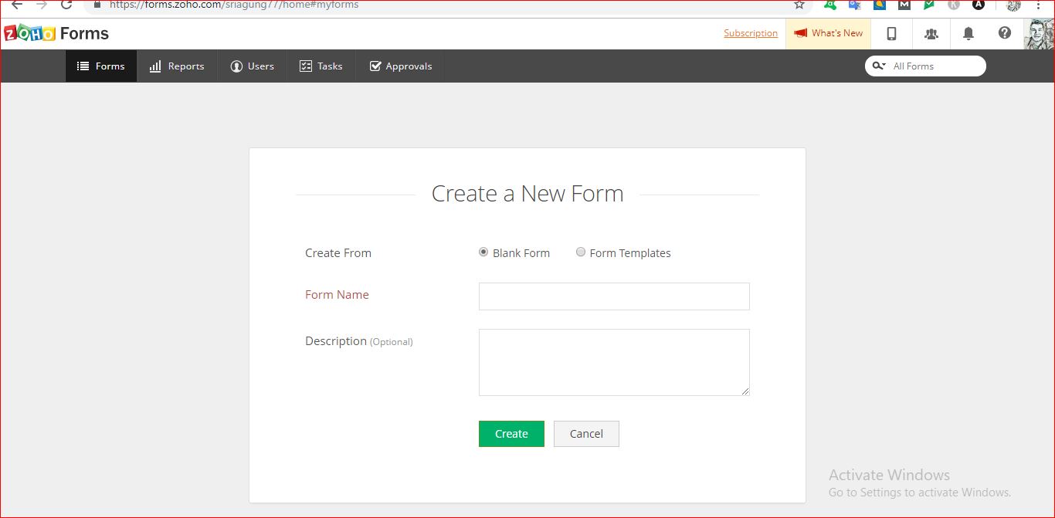
Task: Click the What's New button
Action: 828,33
